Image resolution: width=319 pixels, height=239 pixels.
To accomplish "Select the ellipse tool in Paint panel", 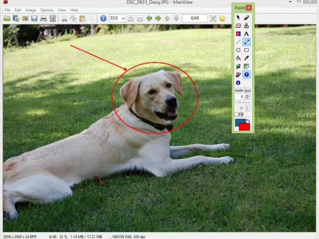I will (x=238, y=50).
